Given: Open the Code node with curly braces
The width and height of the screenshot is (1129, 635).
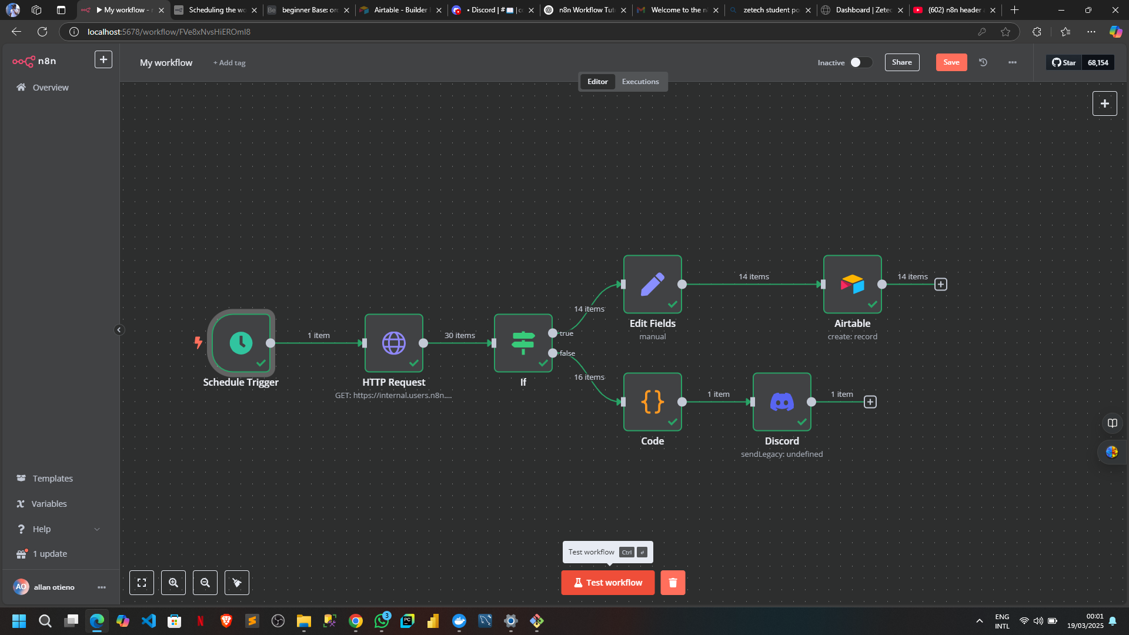Looking at the screenshot, I should 652,402.
